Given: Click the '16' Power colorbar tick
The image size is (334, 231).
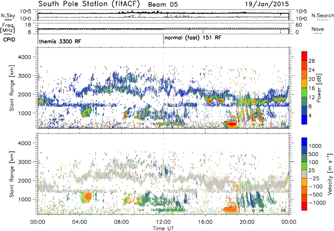Looking at the screenshot, I should click(311, 88).
